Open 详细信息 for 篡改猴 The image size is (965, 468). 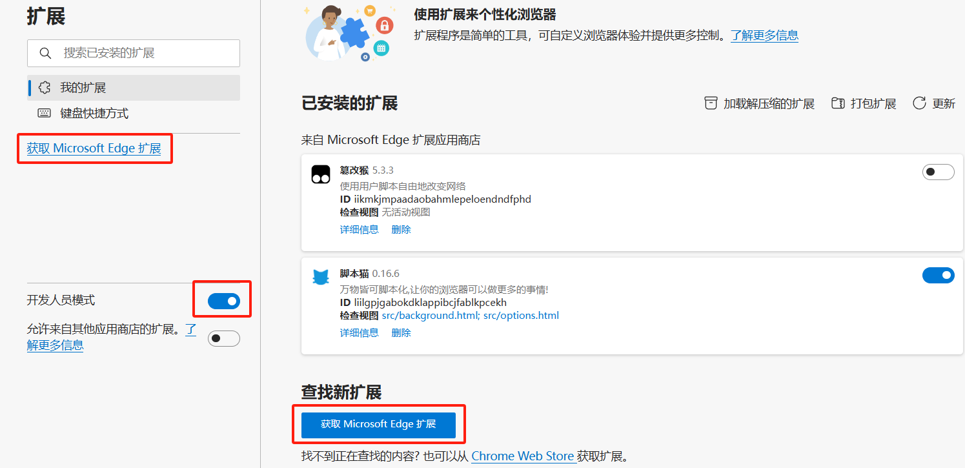[360, 230]
